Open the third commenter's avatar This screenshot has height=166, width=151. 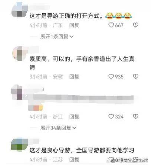pyautogui.click(x=17, y=92)
